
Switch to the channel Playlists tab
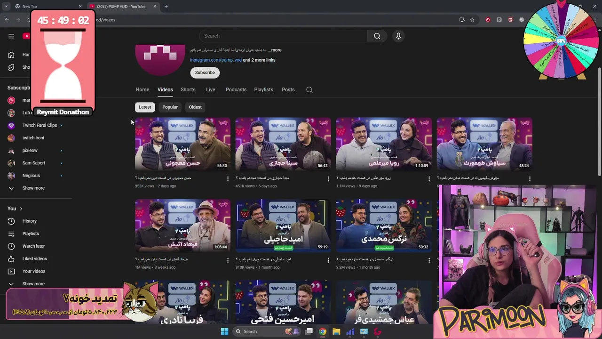tap(263, 89)
